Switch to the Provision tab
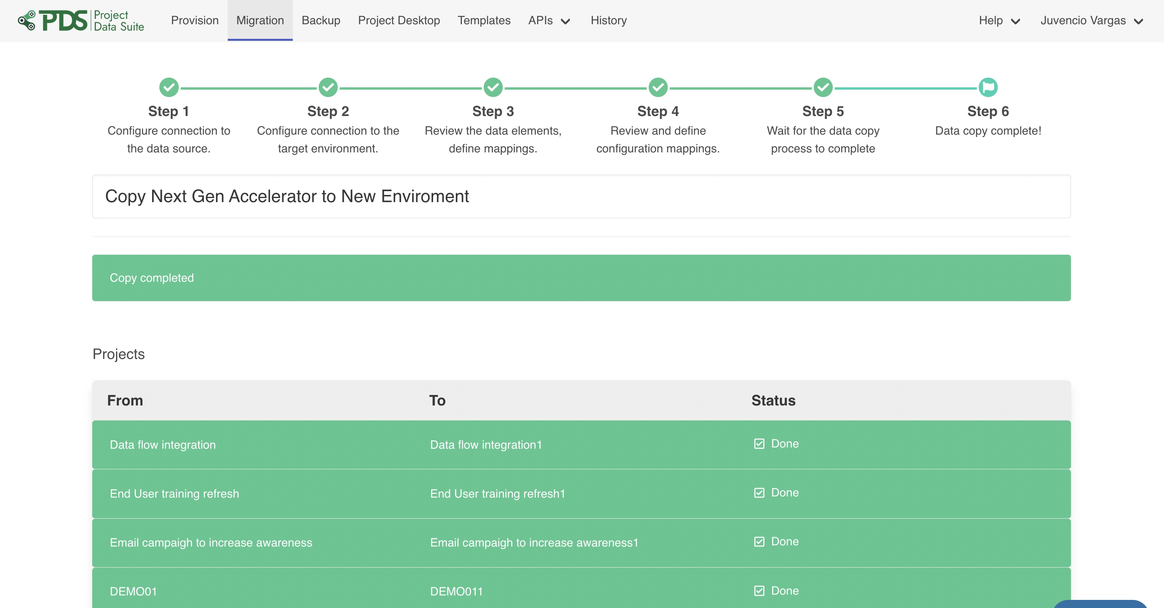This screenshot has width=1164, height=608. (195, 21)
